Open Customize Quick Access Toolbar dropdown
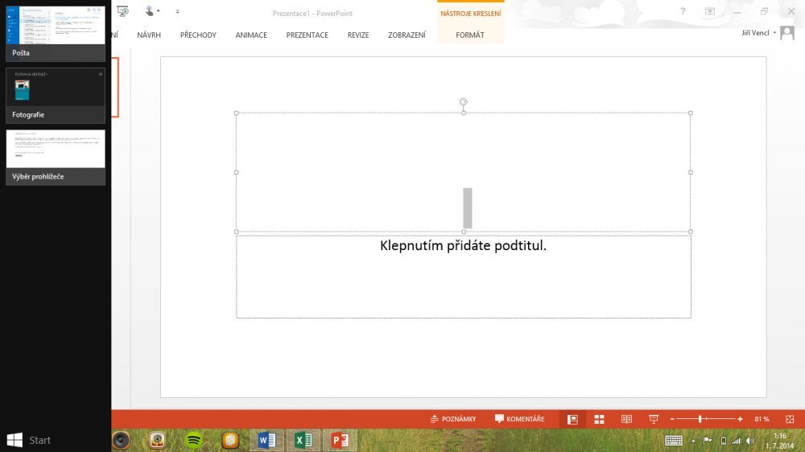Viewport: 805px width, 452px height. tap(177, 11)
